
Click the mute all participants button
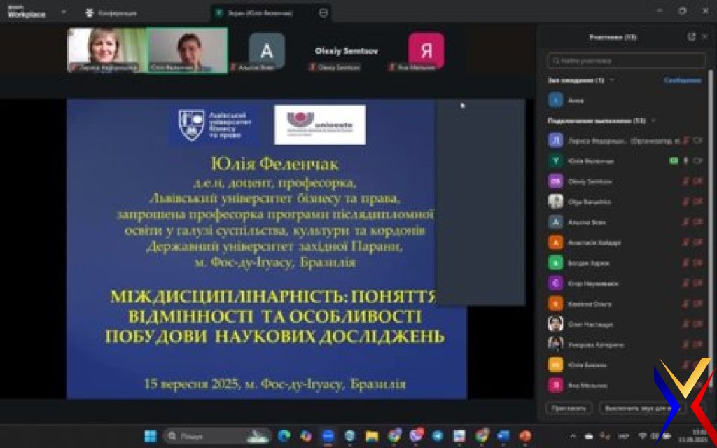click(x=636, y=407)
